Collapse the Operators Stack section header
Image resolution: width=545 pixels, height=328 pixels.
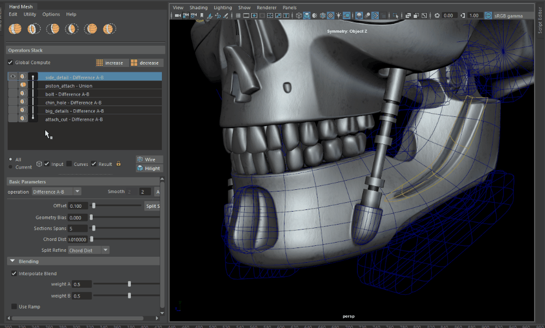(x=86, y=50)
